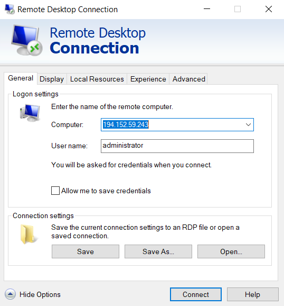Minimize the Remote Desktop Connection window
This screenshot has height=306, width=284.
pos(207,9)
